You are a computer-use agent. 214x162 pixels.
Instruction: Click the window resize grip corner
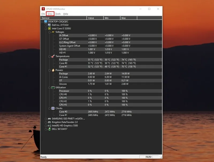(x=161, y=157)
